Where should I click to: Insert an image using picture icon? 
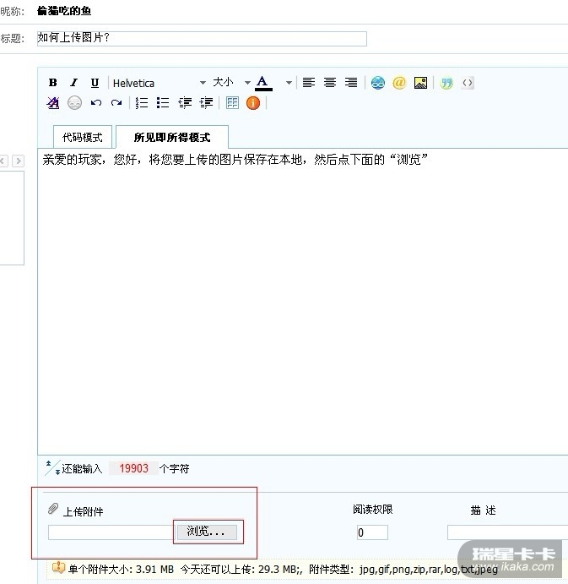click(x=420, y=83)
